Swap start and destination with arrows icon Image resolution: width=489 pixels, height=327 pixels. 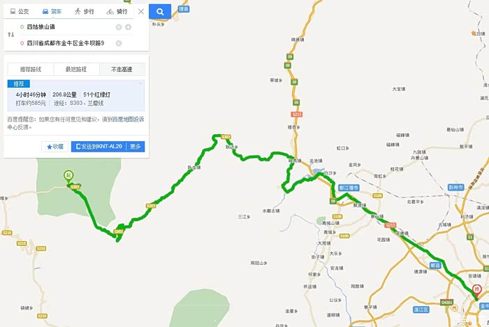[11, 35]
